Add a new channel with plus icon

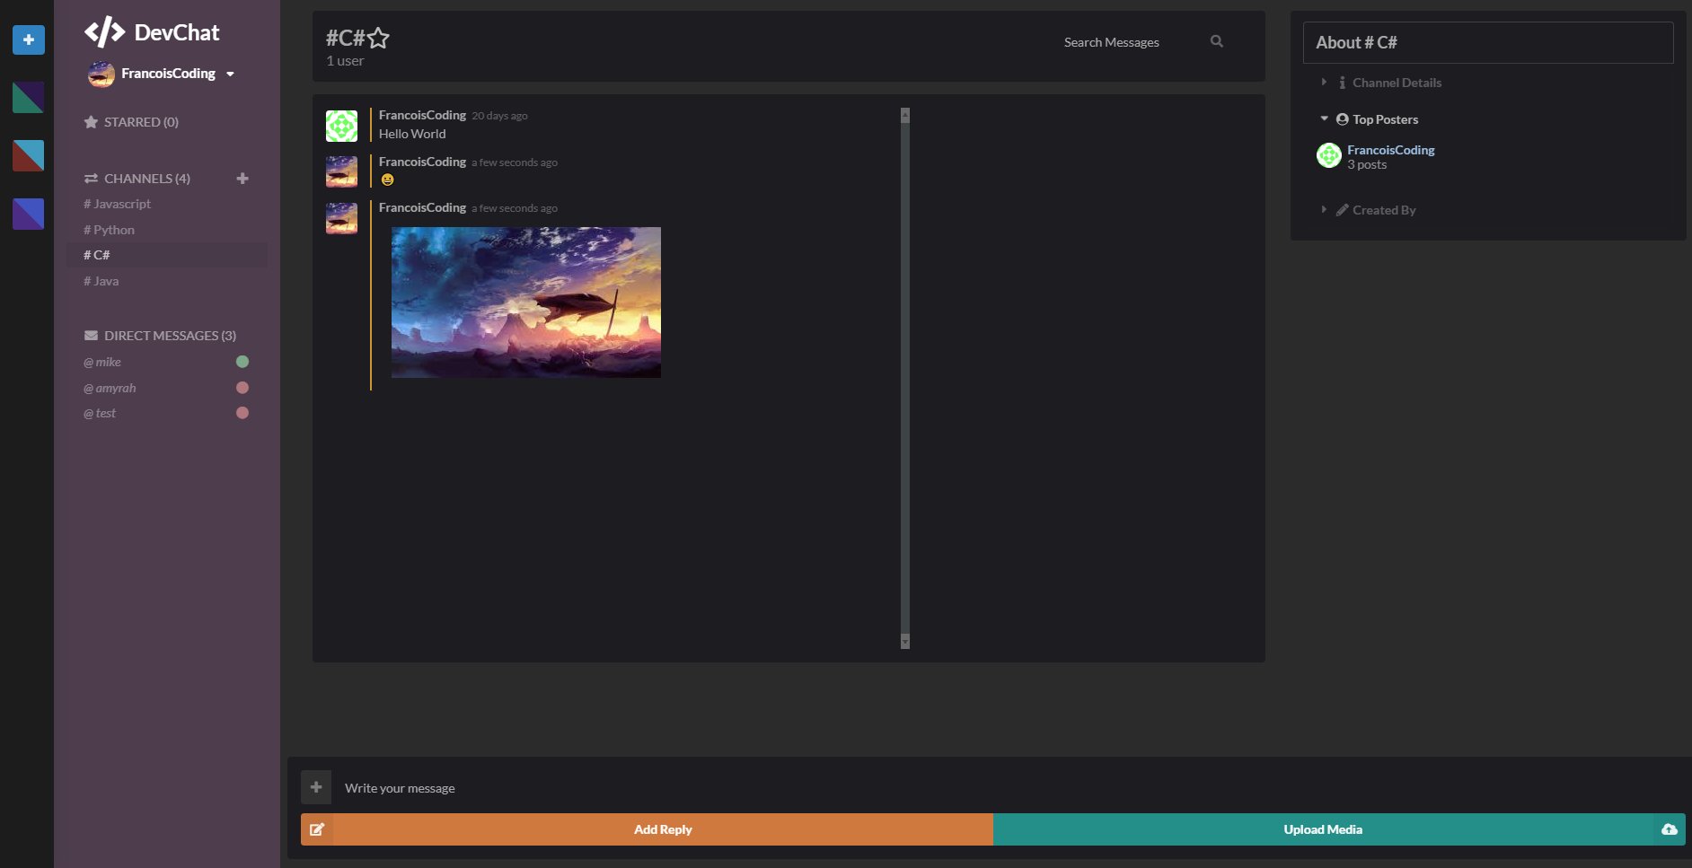click(242, 179)
